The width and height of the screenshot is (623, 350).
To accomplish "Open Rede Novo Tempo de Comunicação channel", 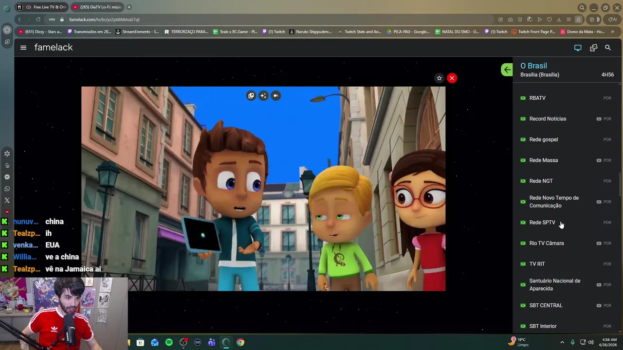I will coord(566,202).
